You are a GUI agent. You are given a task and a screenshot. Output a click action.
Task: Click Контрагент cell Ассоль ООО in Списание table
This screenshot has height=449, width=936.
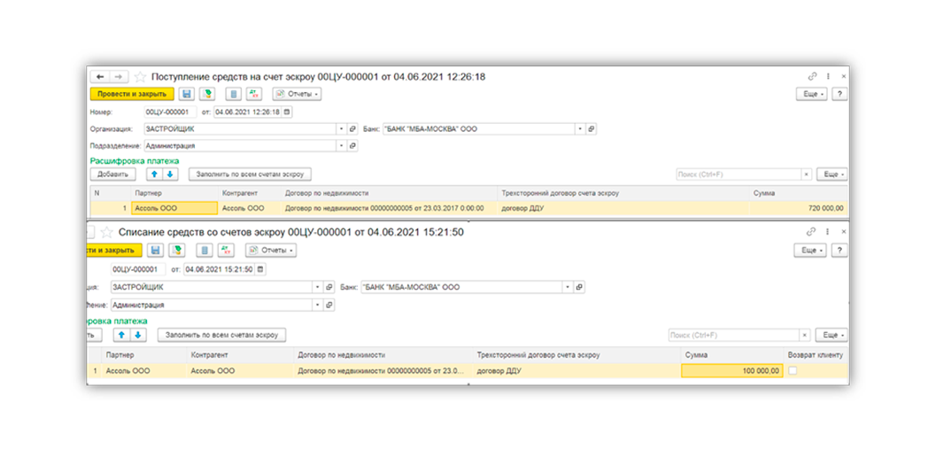tap(240, 371)
